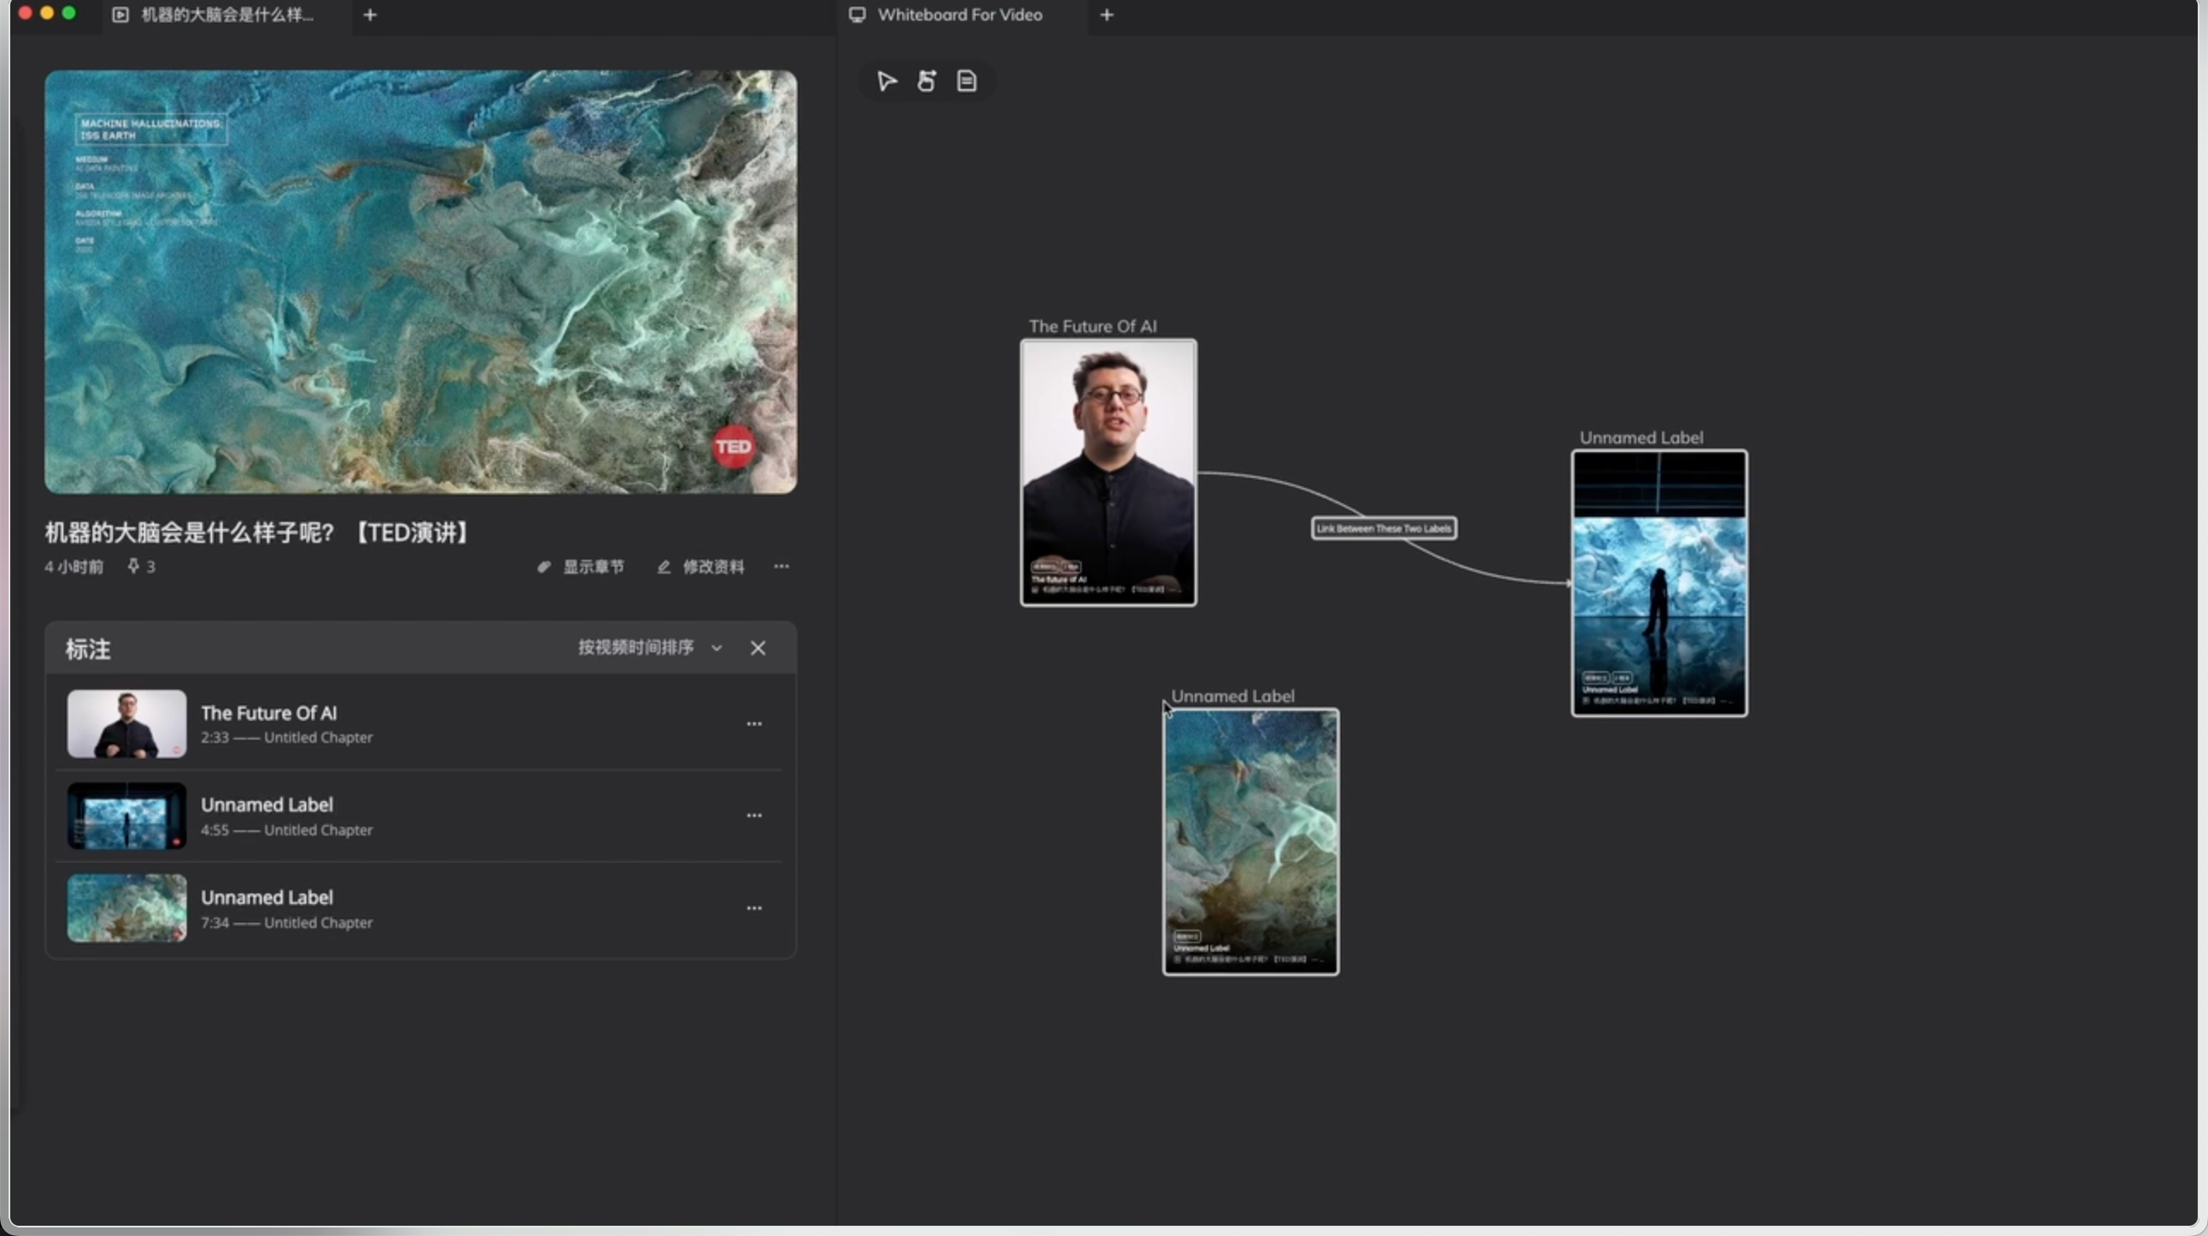Click the note document tool icon
The image size is (2208, 1236).
click(967, 81)
